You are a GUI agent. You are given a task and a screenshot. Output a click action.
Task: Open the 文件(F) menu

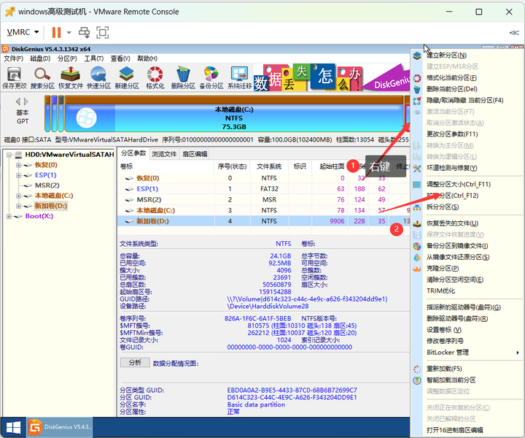point(13,58)
